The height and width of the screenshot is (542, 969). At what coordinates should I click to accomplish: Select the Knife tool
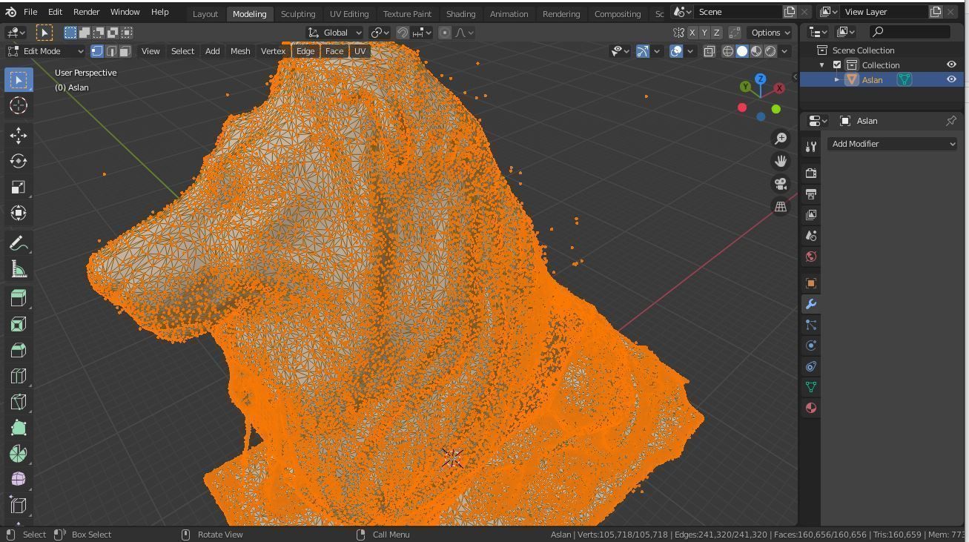click(x=19, y=402)
